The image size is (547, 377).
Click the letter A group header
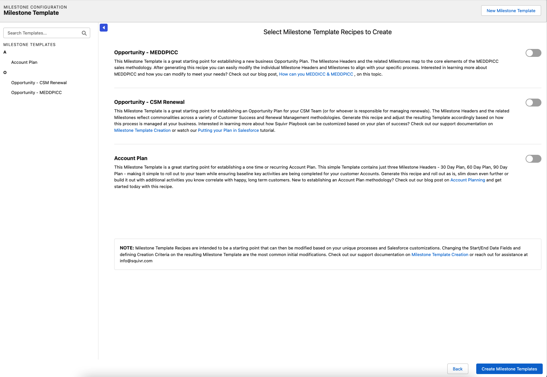[5, 52]
